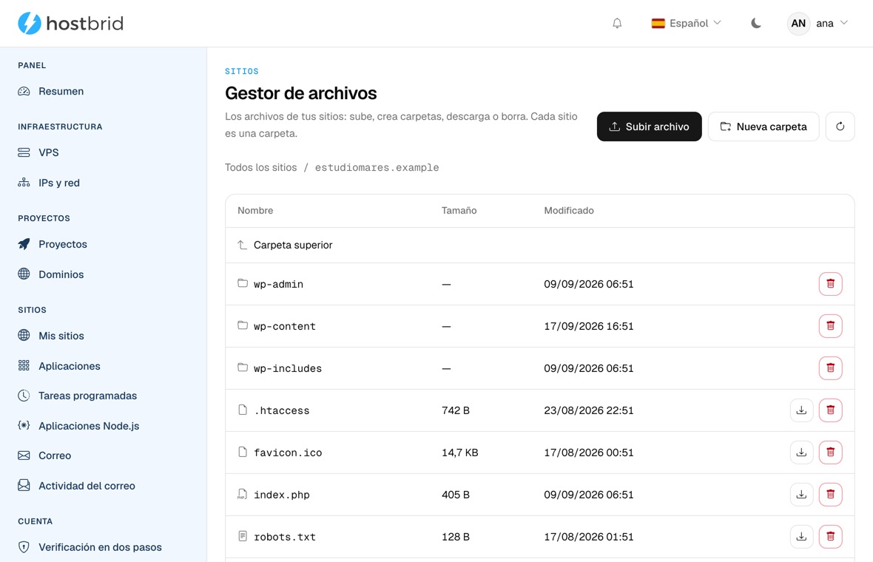Click the wp-admin folder icon
Viewport: 873px width, 562px height.
point(242,283)
